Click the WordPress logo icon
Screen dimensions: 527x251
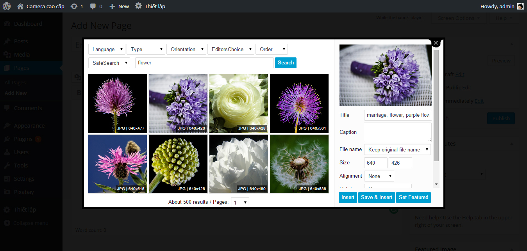coord(6,6)
